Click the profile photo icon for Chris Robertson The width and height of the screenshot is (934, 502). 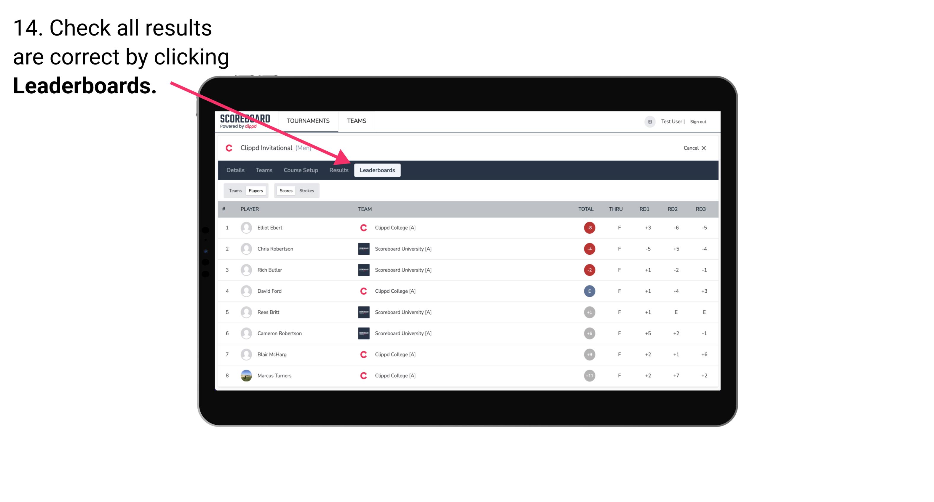245,248
